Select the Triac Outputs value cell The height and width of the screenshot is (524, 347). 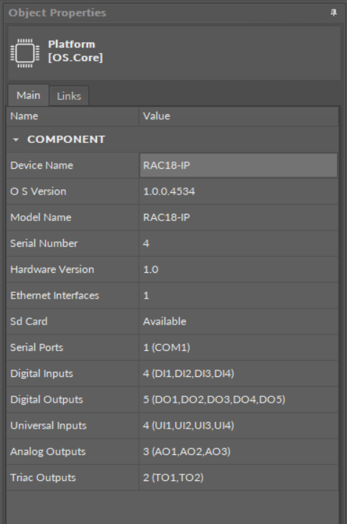(x=239, y=478)
